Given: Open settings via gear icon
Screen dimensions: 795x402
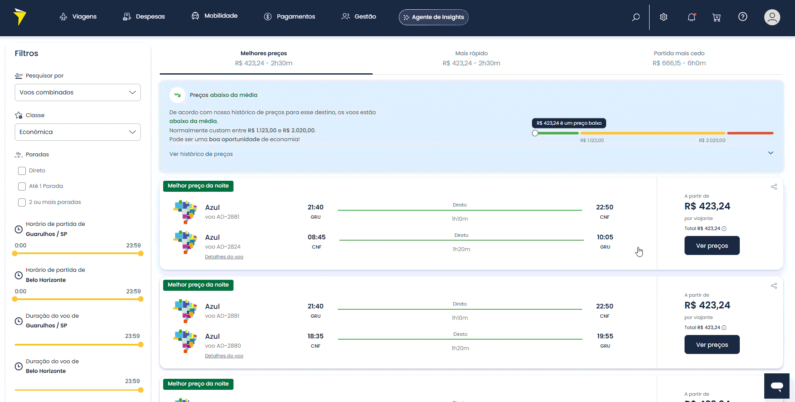Looking at the screenshot, I should point(663,17).
